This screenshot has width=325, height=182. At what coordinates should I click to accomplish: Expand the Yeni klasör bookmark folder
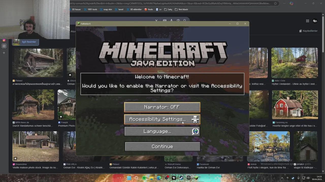181,9
